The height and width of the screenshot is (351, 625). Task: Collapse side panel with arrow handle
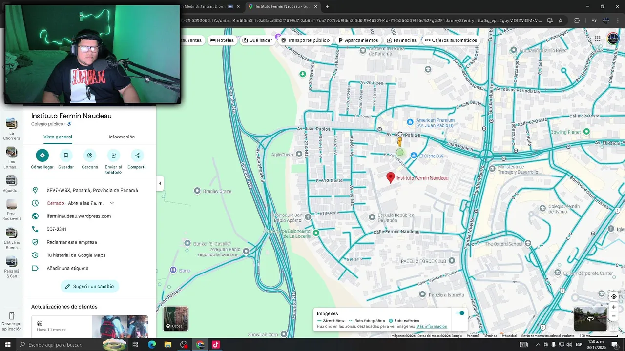160,183
